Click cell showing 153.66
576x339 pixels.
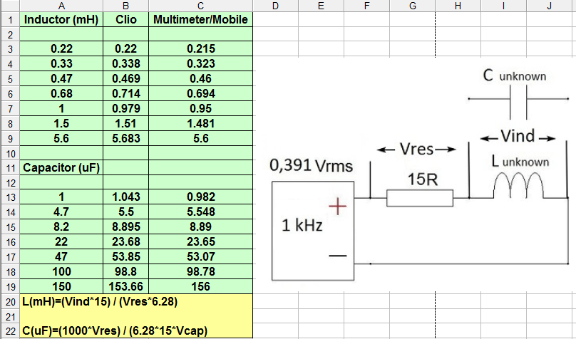(126, 286)
